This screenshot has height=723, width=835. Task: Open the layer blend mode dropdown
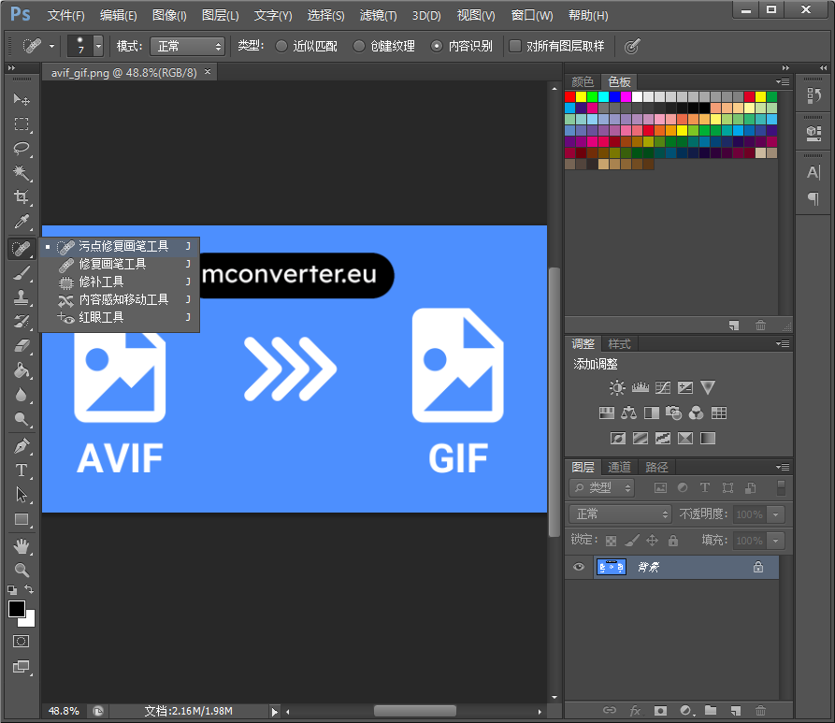620,513
